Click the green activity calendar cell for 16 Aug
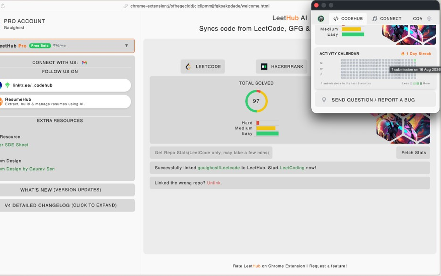441x276 pixels. 415,60
